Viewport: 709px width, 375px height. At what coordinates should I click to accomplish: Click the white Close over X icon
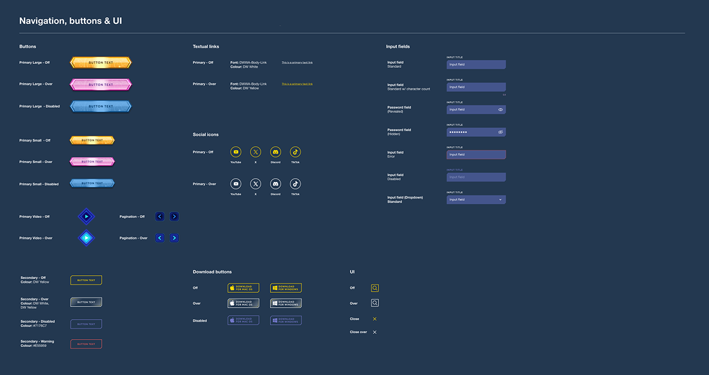tap(375, 332)
